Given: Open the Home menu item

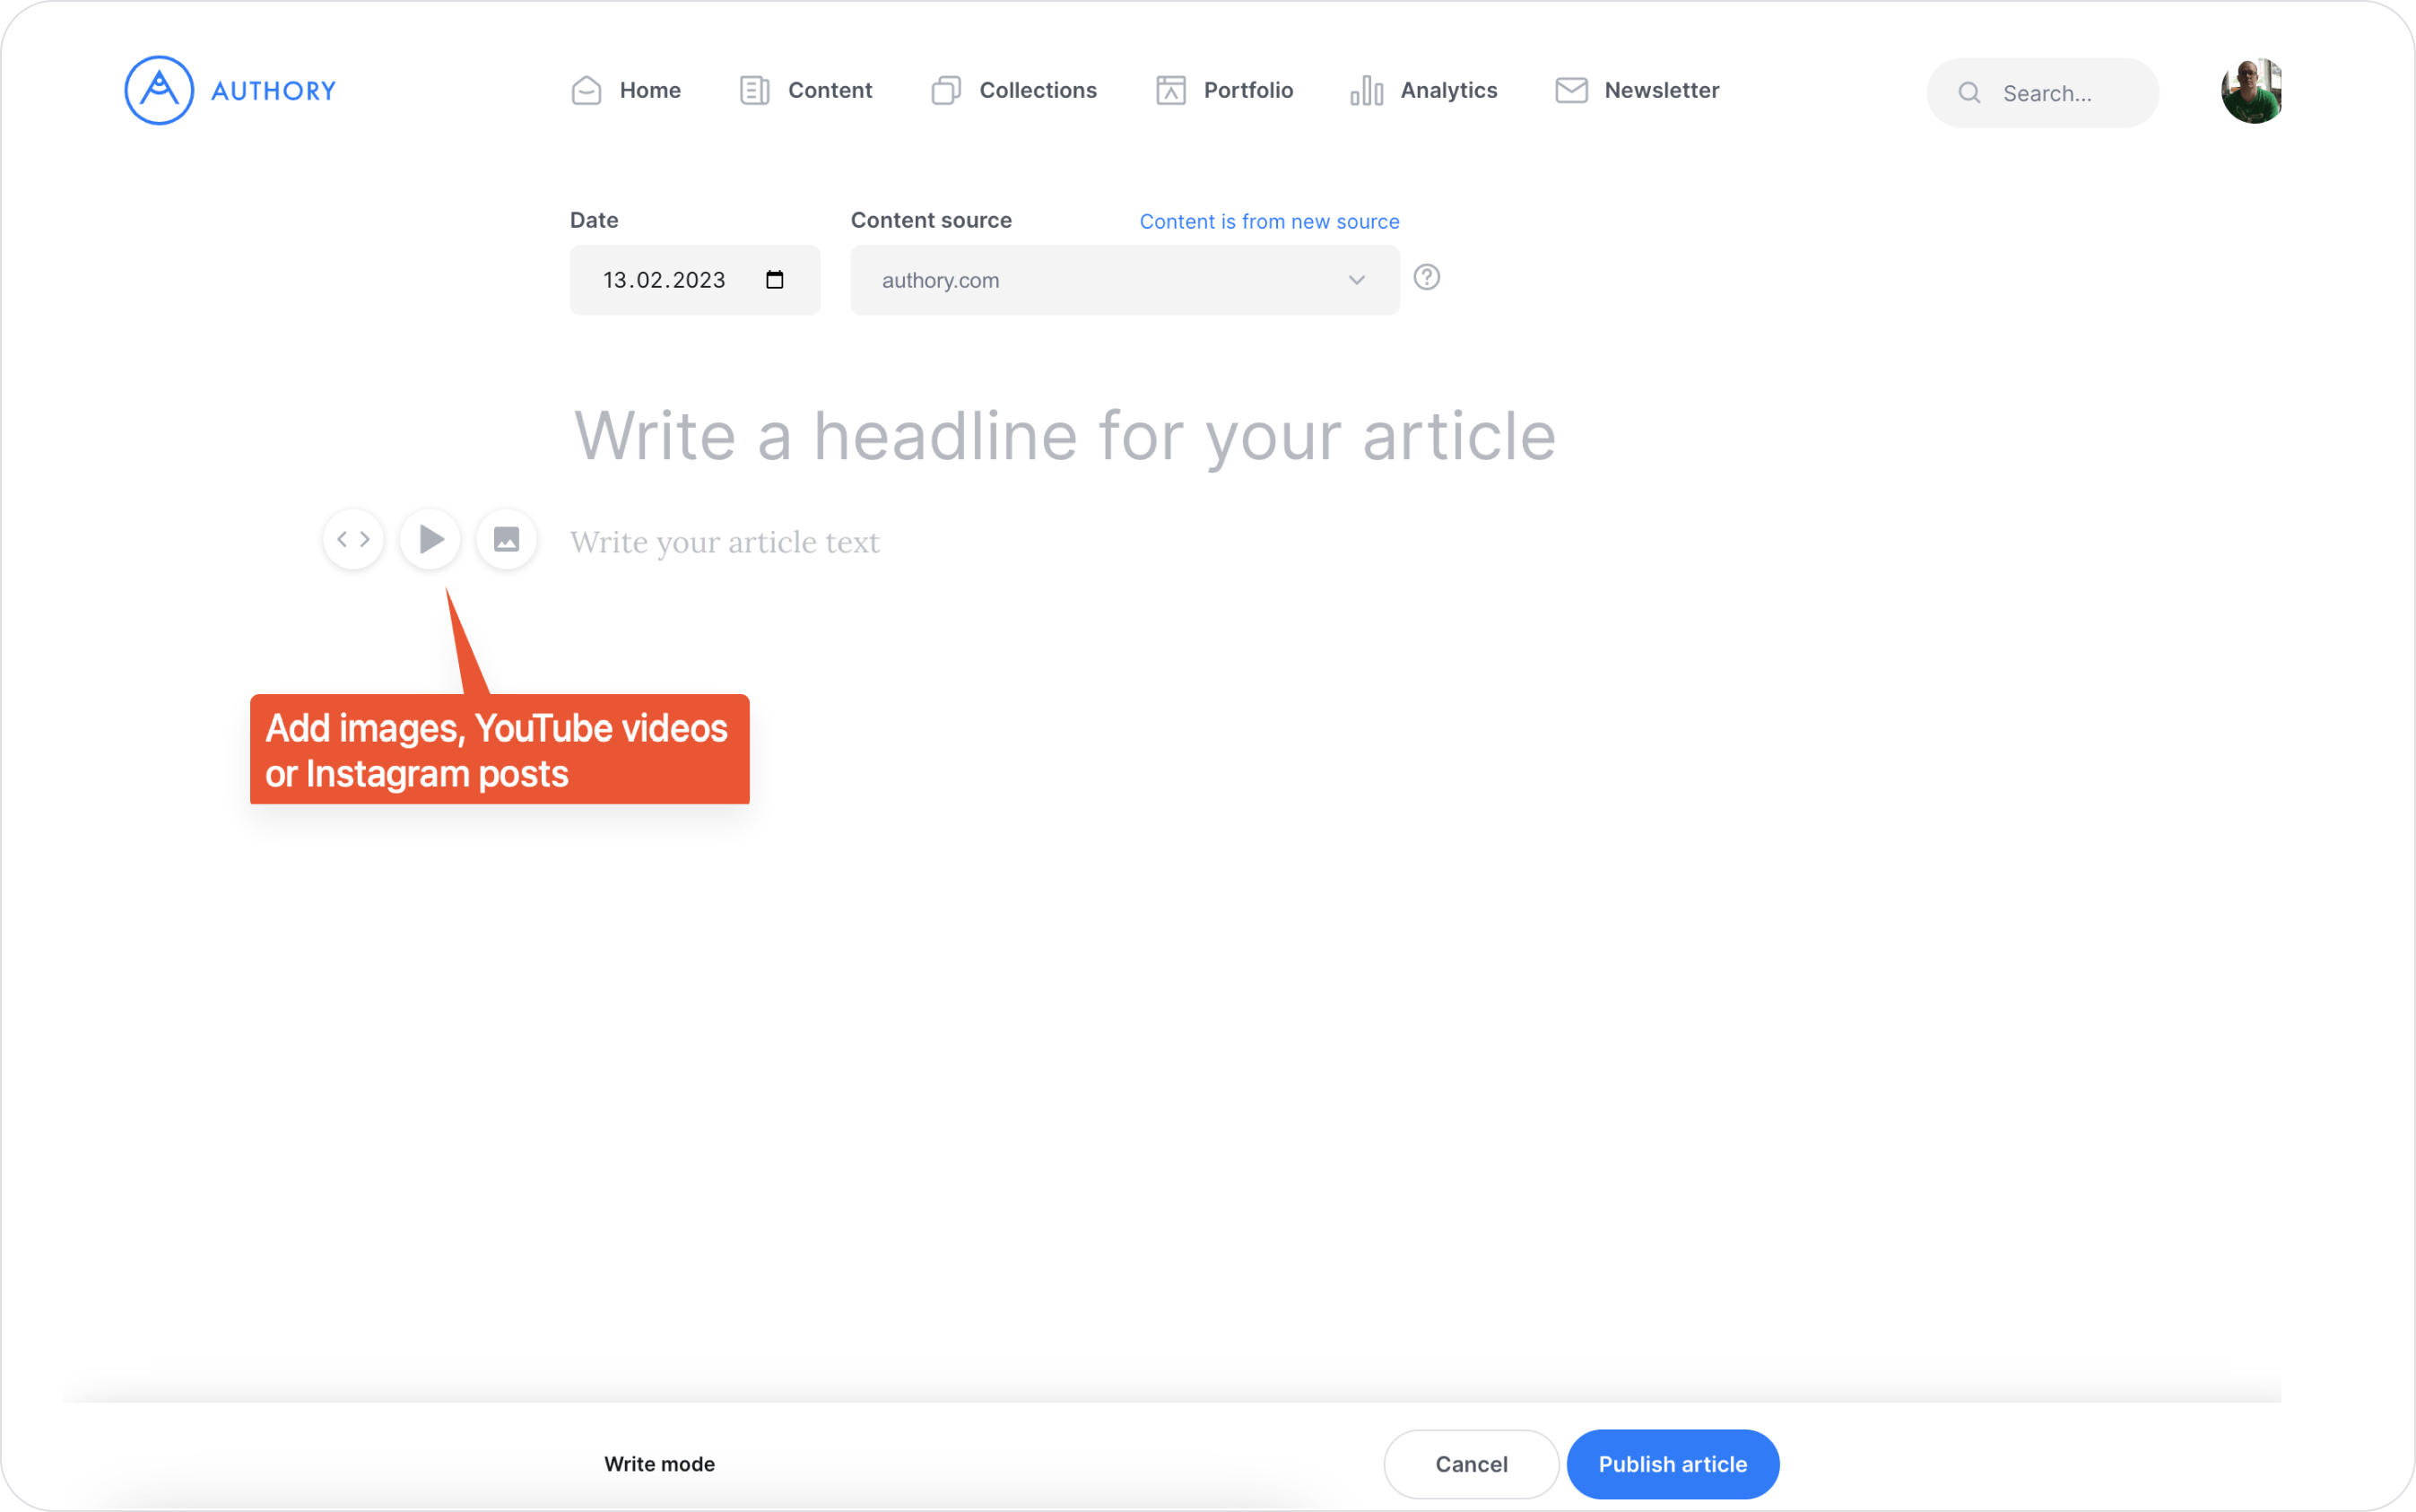Looking at the screenshot, I should [626, 91].
